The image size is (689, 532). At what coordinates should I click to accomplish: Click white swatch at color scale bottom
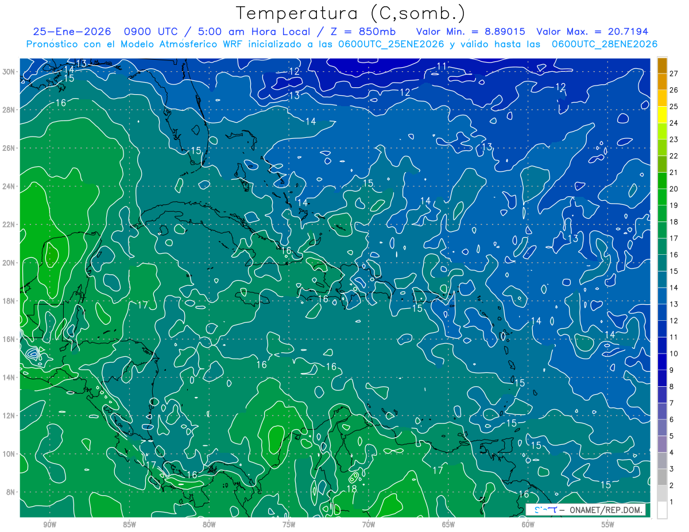point(662,510)
